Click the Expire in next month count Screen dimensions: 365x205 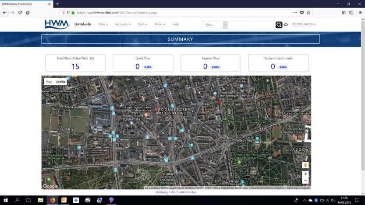[x=273, y=66]
